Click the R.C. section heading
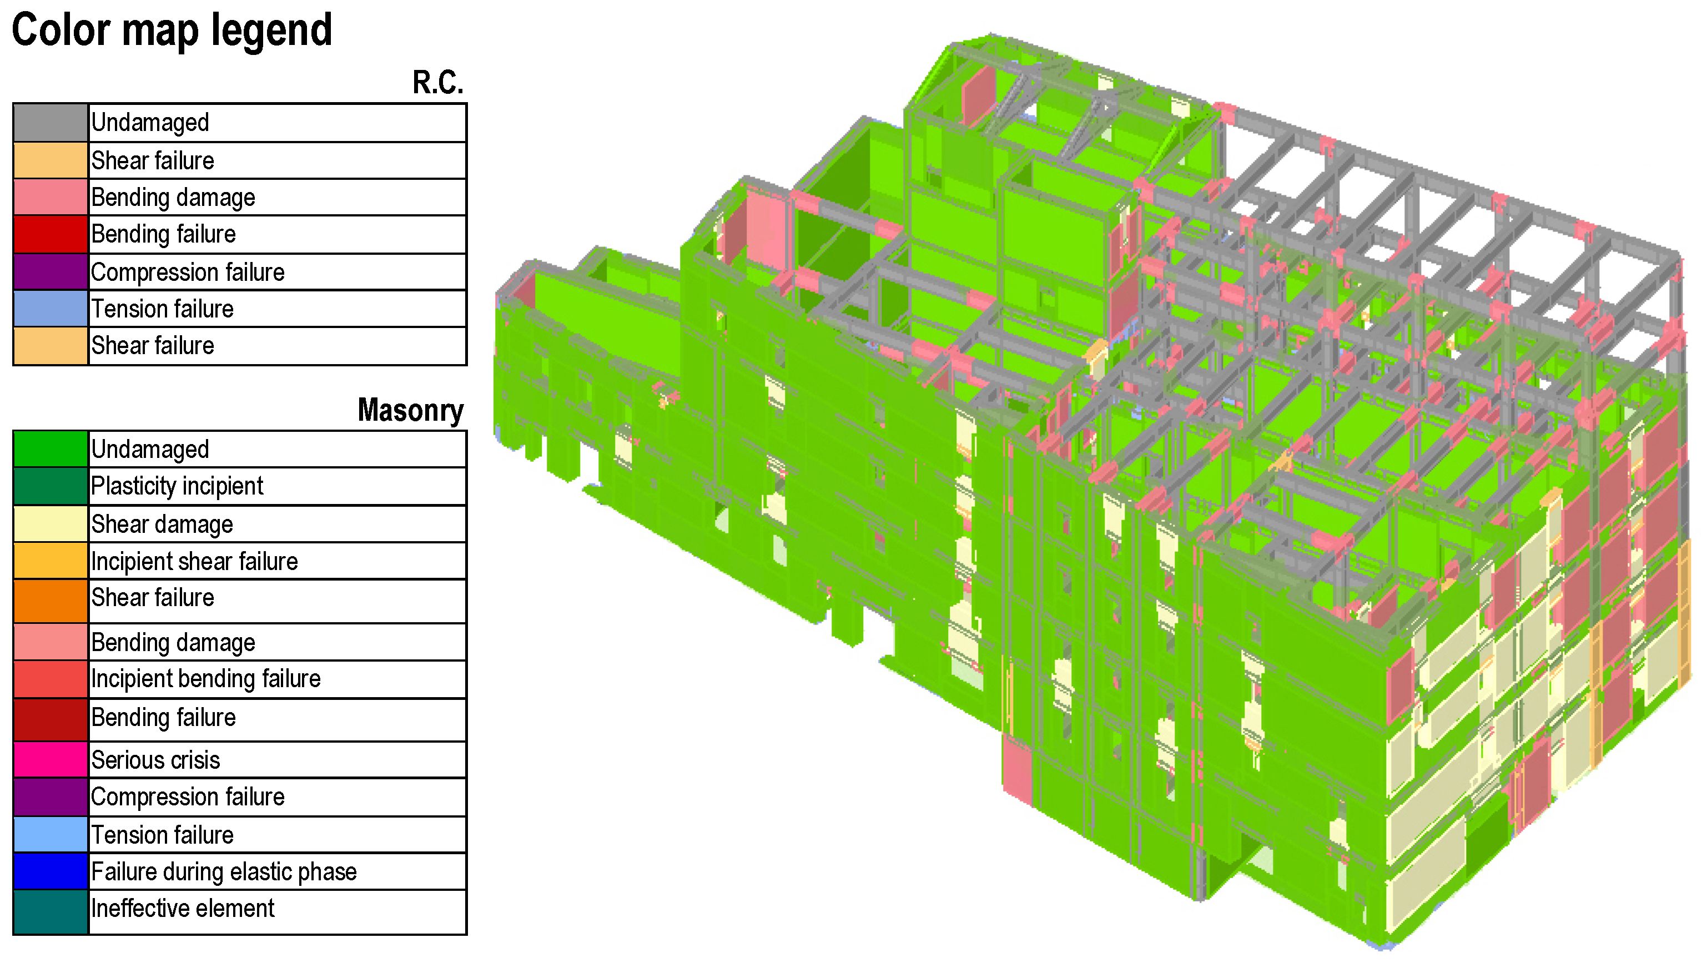This screenshot has height=963, width=1702. pyautogui.click(x=437, y=83)
